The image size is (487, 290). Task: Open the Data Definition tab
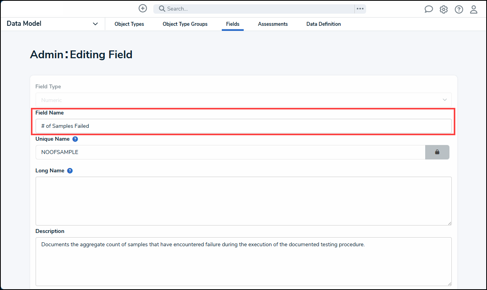[x=323, y=24]
